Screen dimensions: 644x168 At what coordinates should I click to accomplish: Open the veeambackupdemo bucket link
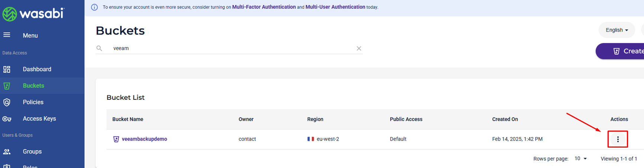click(x=144, y=139)
